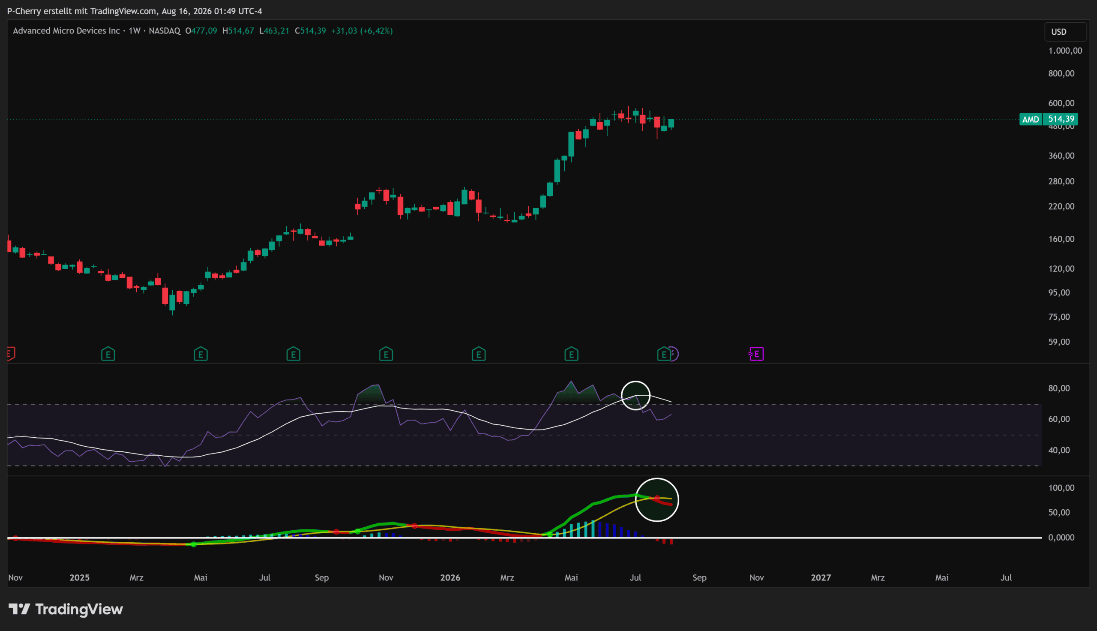Click the 280,00 price axis label
The image size is (1097, 631).
click(x=1061, y=181)
